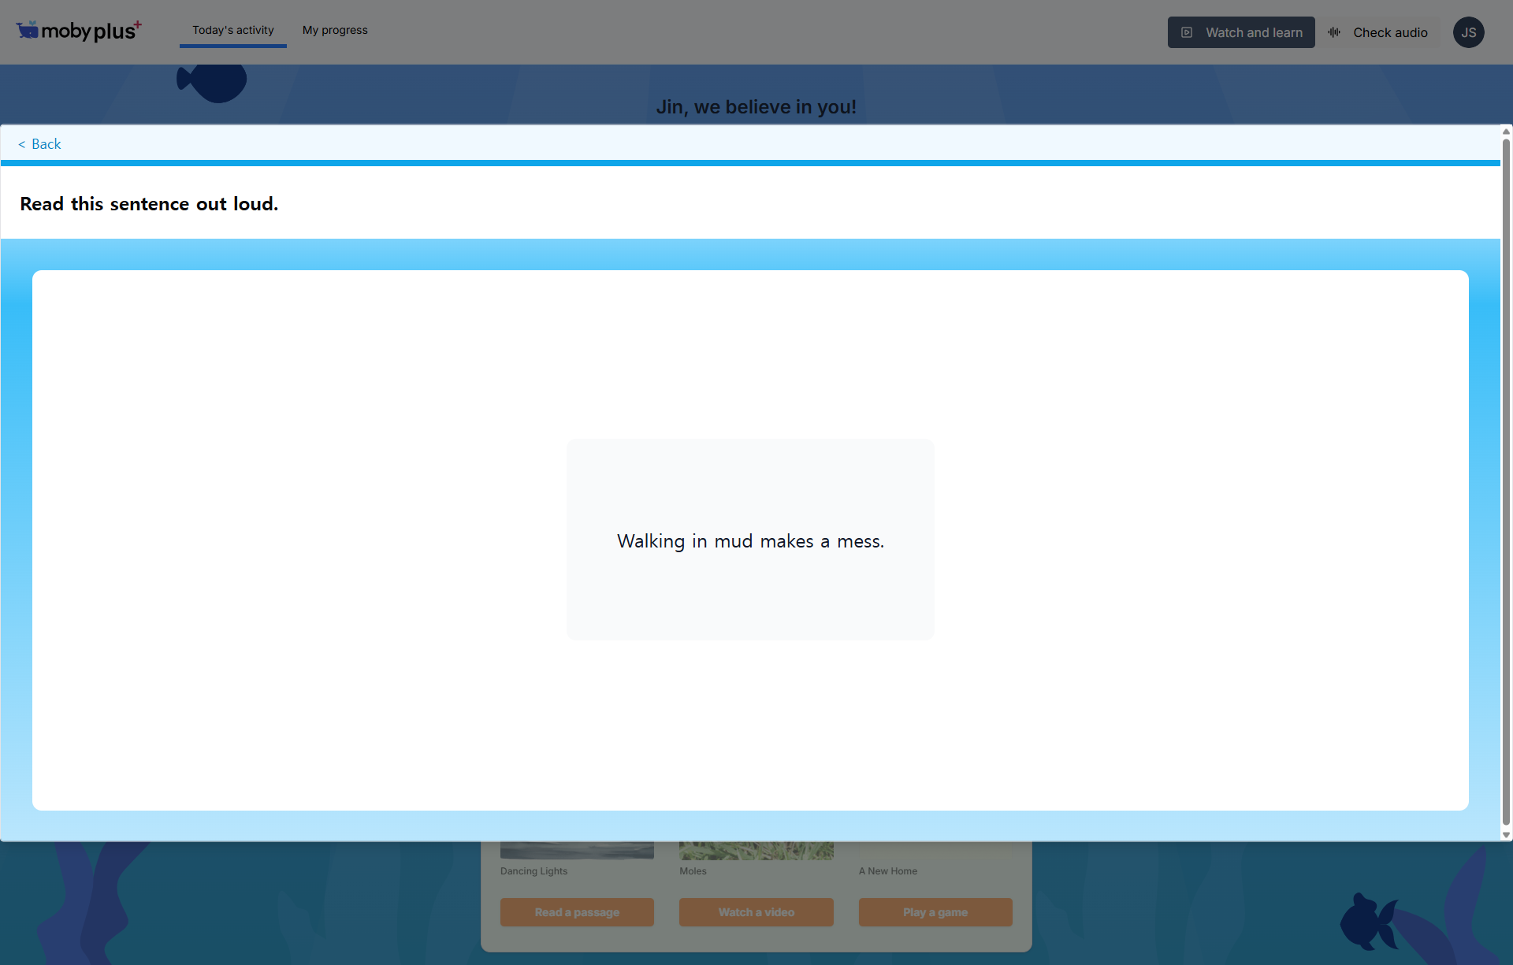
Task: Click the A New Home label
Action: [x=888, y=871]
